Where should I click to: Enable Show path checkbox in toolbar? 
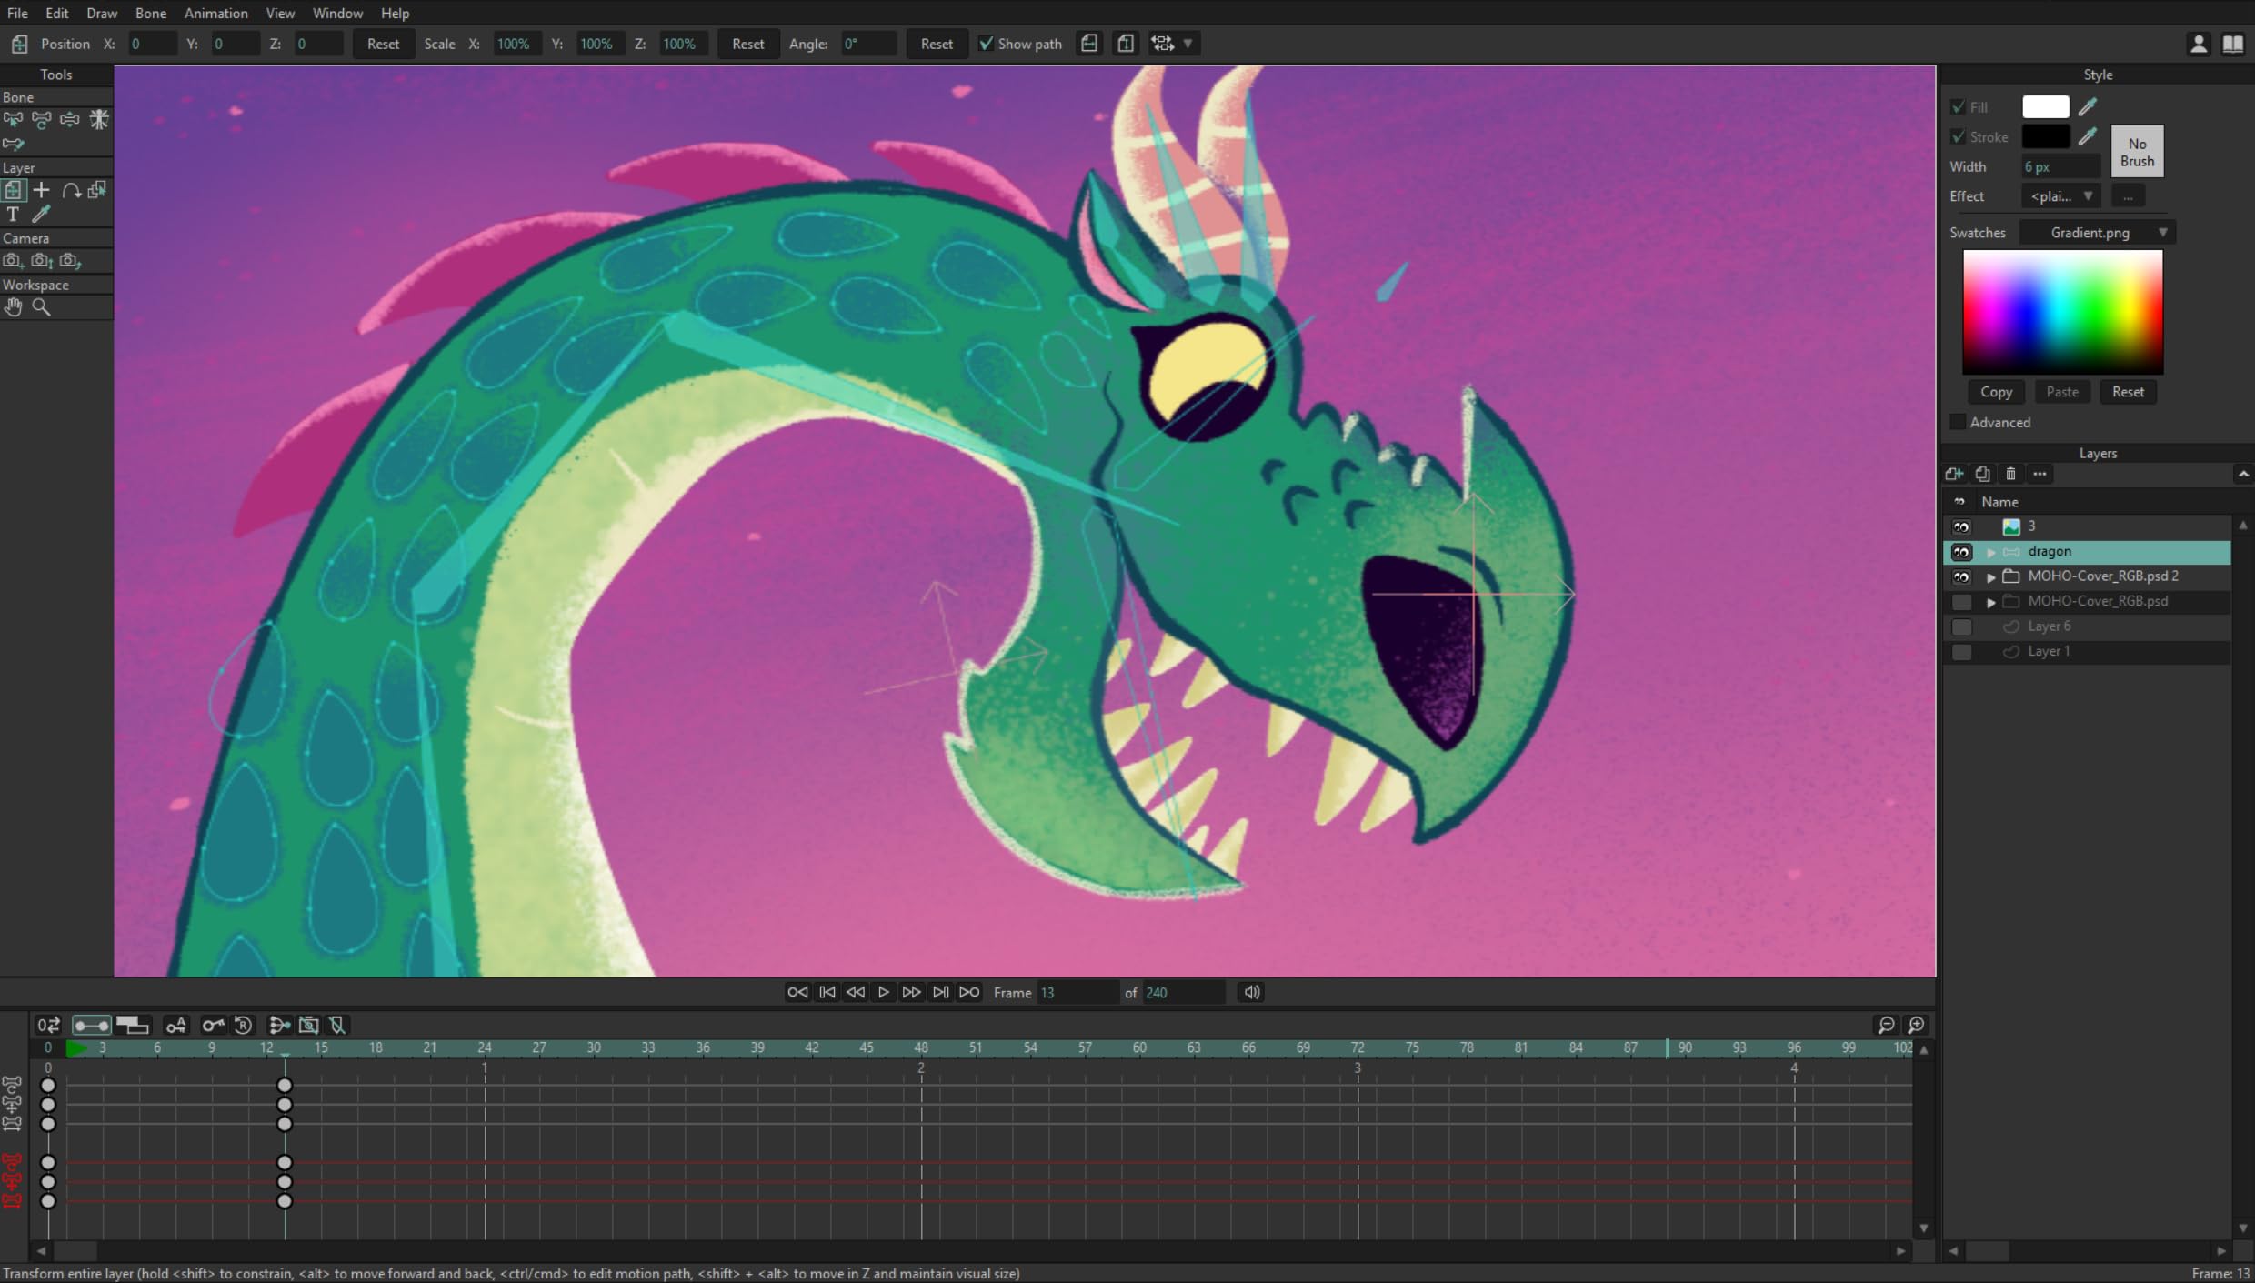[987, 44]
